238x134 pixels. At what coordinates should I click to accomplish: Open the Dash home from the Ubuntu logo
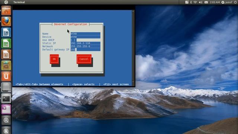coord(6,2)
